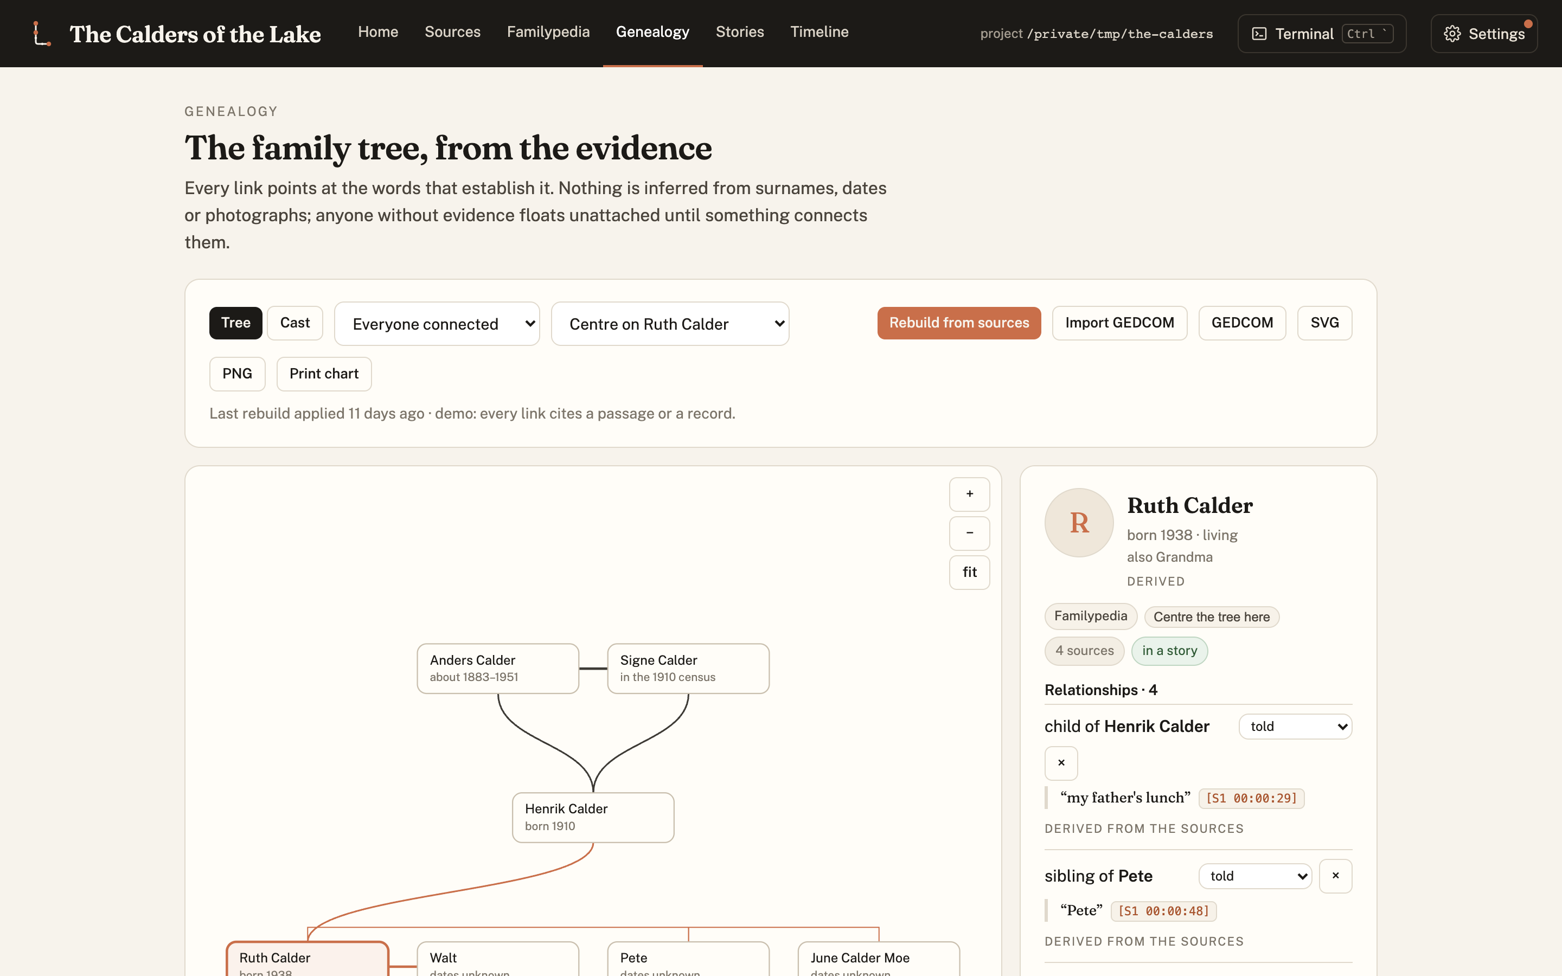Open the Timeline tab
1562x976 pixels.
click(819, 33)
